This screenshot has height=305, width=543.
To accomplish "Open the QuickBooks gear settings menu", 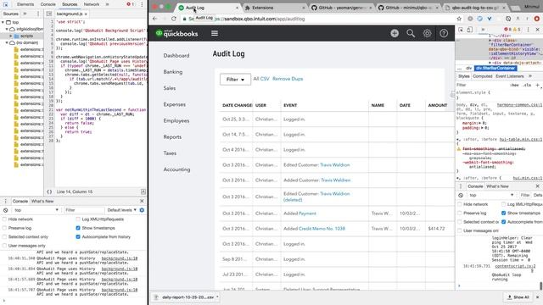I will [427, 33].
